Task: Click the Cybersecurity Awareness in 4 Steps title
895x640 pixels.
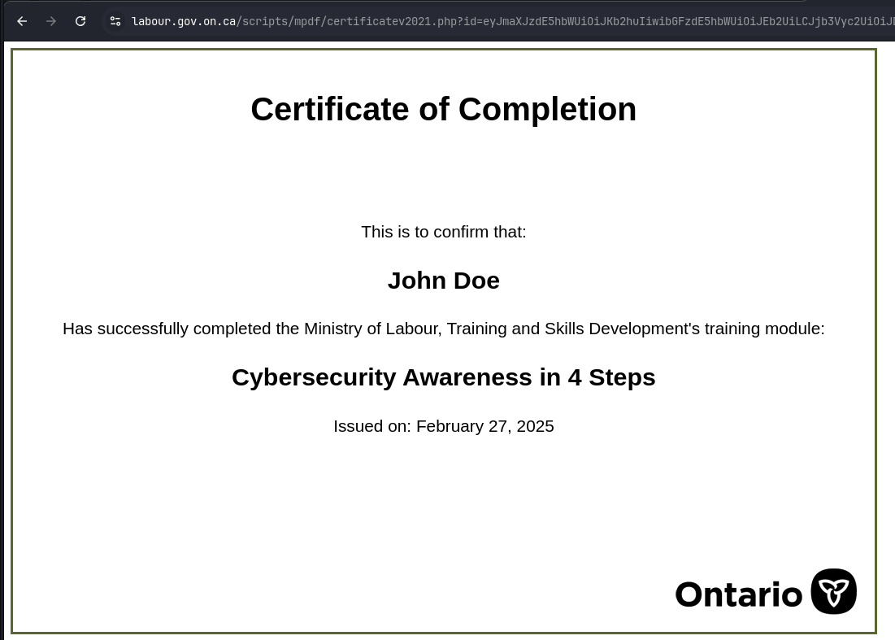Action: click(x=443, y=377)
